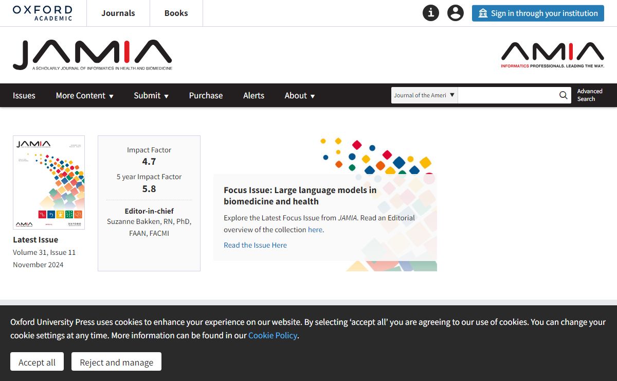
Task: Click the Editor-in-chief label
Action: [x=149, y=211]
